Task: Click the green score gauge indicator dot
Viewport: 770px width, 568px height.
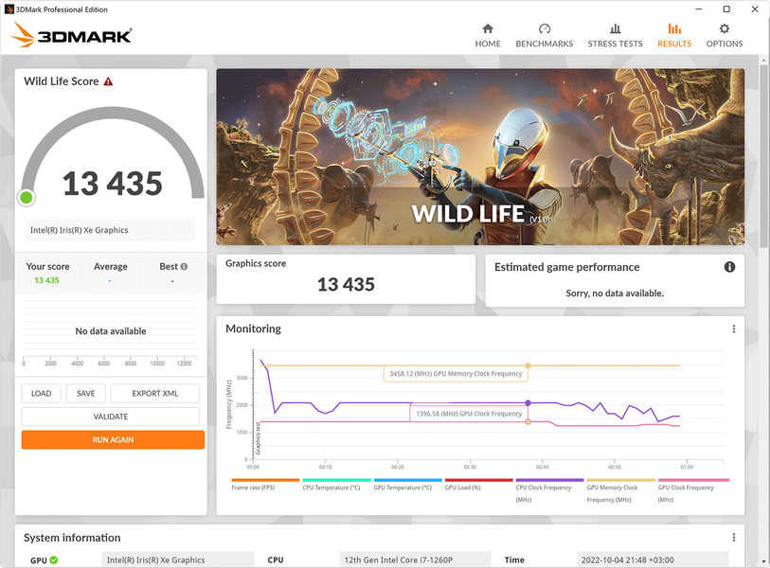Action: point(27,197)
